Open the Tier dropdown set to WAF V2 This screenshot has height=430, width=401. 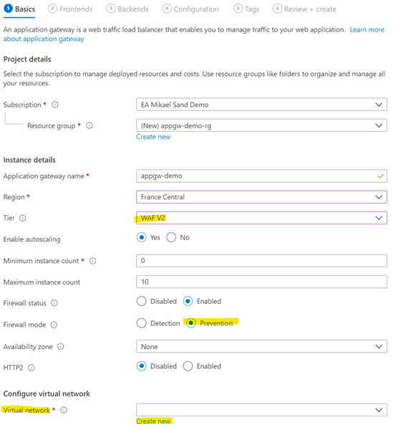[261, 218]
